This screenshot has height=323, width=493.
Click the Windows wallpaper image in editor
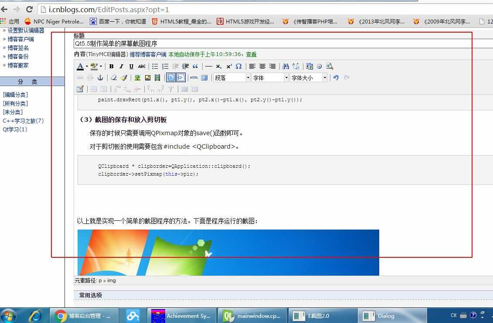228,253
